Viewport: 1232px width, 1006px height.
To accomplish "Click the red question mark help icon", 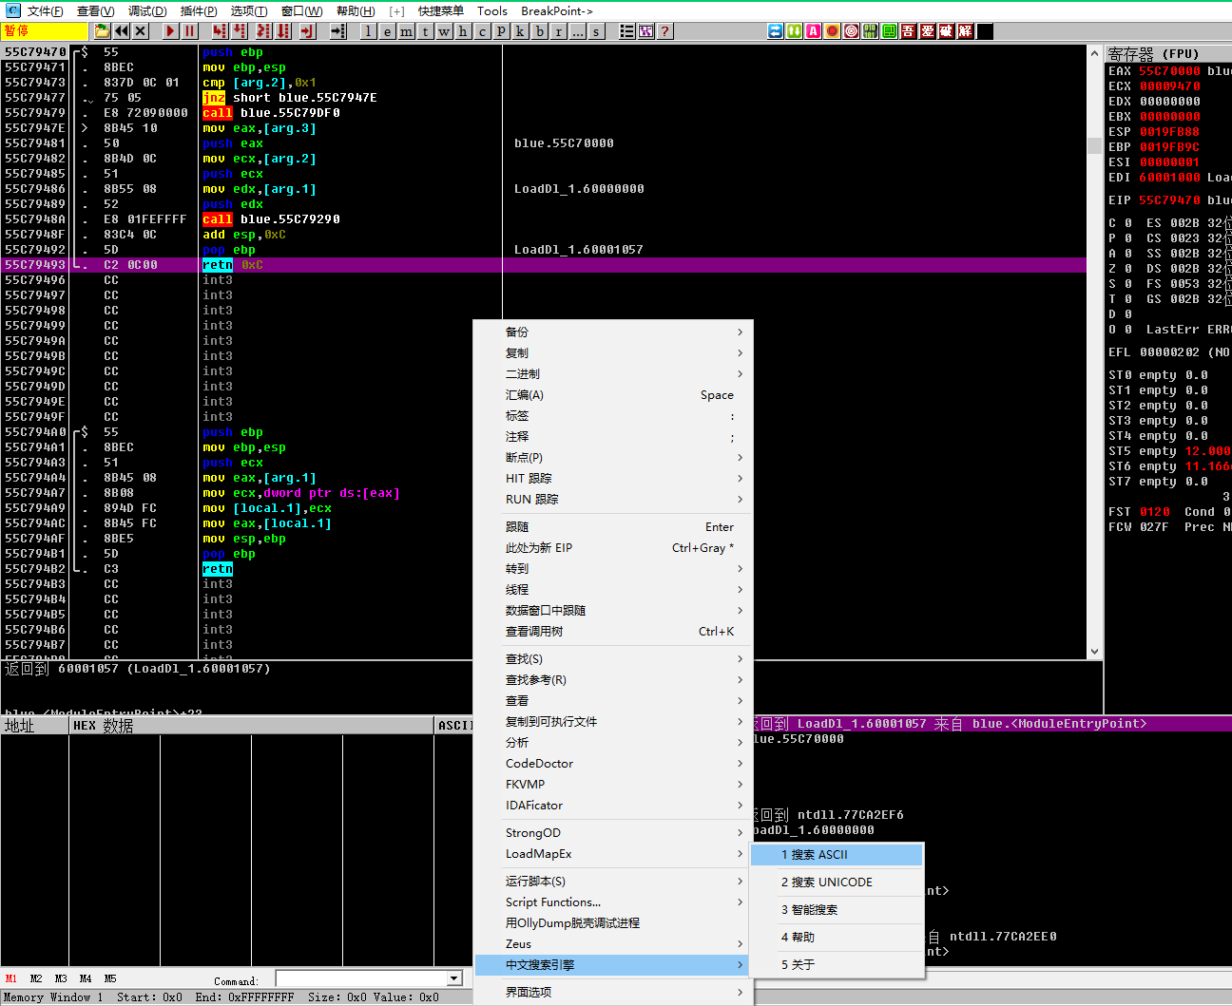I will [x=664, y=31].
